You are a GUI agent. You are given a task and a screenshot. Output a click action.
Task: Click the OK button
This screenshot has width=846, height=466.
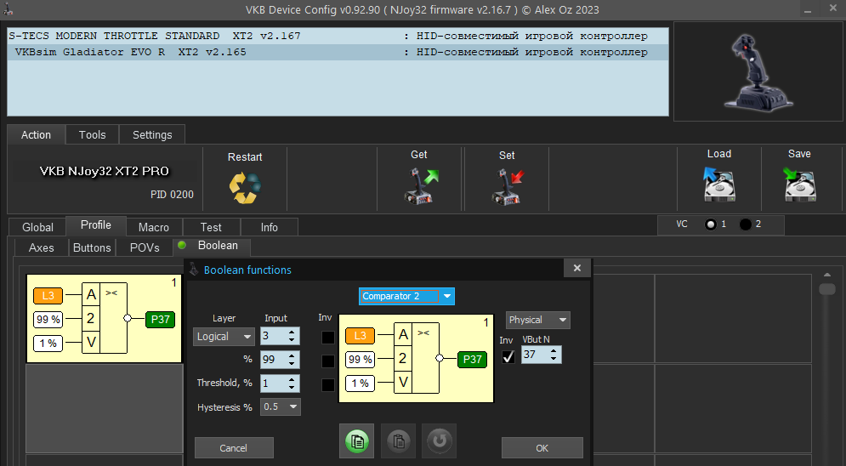[x=542, y=447]
